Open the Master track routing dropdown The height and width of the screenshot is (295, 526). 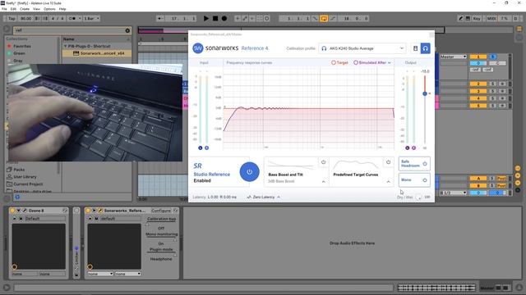(453, 57)
